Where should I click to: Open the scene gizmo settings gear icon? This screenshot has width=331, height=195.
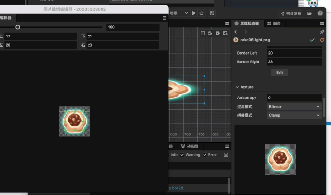(217, 33)
